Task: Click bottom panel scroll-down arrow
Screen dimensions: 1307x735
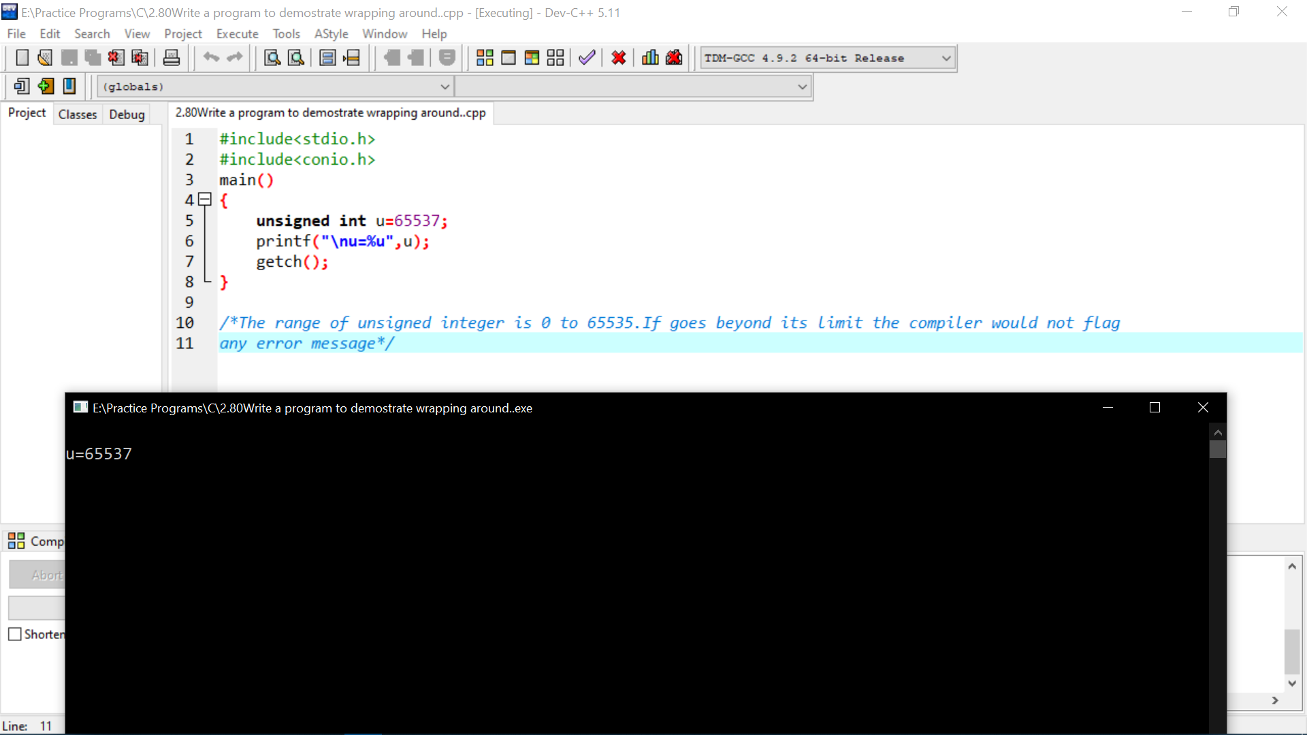Action: click(x=1292, y=683)
